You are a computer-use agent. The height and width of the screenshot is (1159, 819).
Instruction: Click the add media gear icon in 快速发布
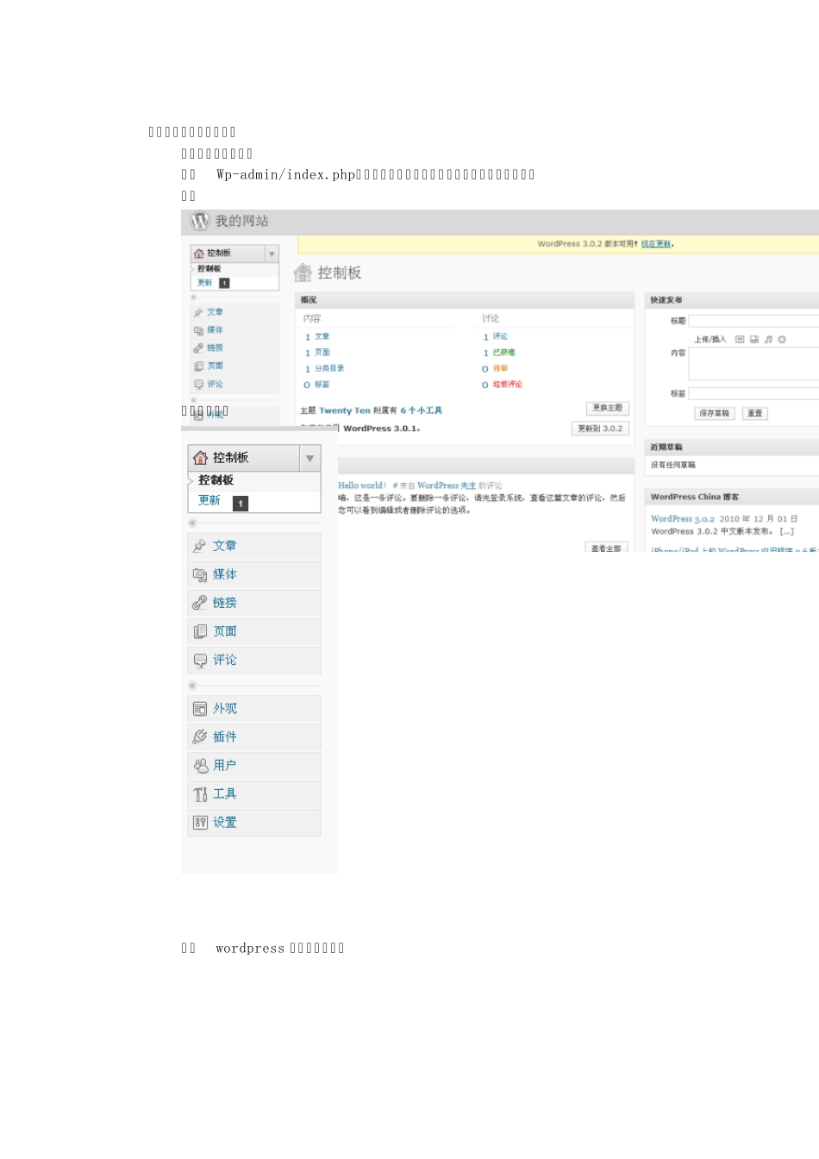point(782,340)
